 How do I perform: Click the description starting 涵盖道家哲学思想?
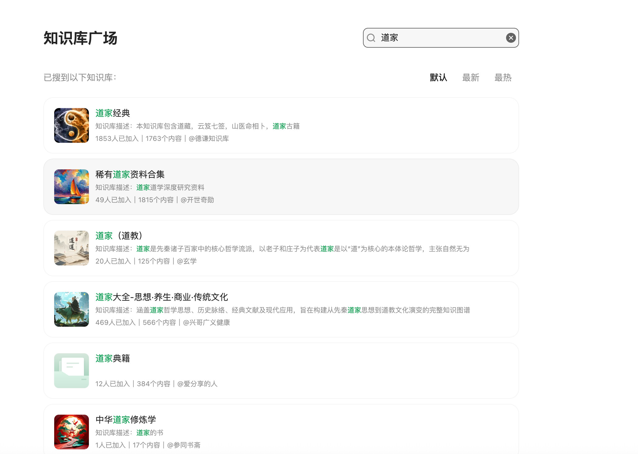tap(283, 310)
